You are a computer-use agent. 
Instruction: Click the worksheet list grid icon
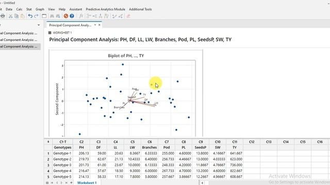pyautogui.click(x=47, y=183)
